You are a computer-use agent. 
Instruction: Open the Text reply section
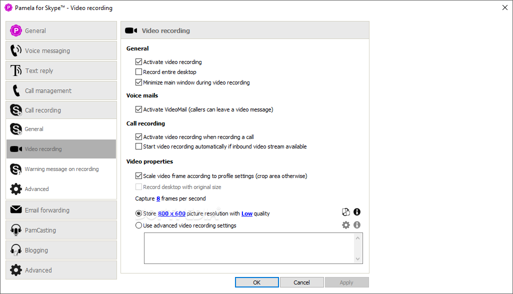(61, 70)
